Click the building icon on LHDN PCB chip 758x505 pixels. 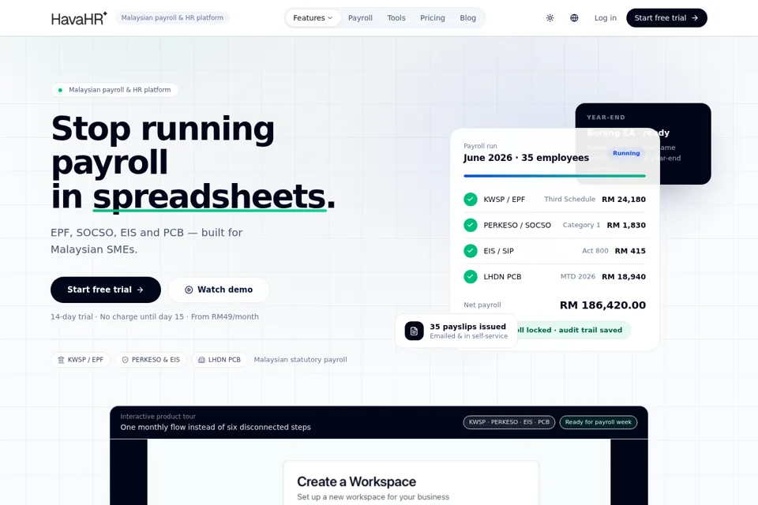(201, 360)
